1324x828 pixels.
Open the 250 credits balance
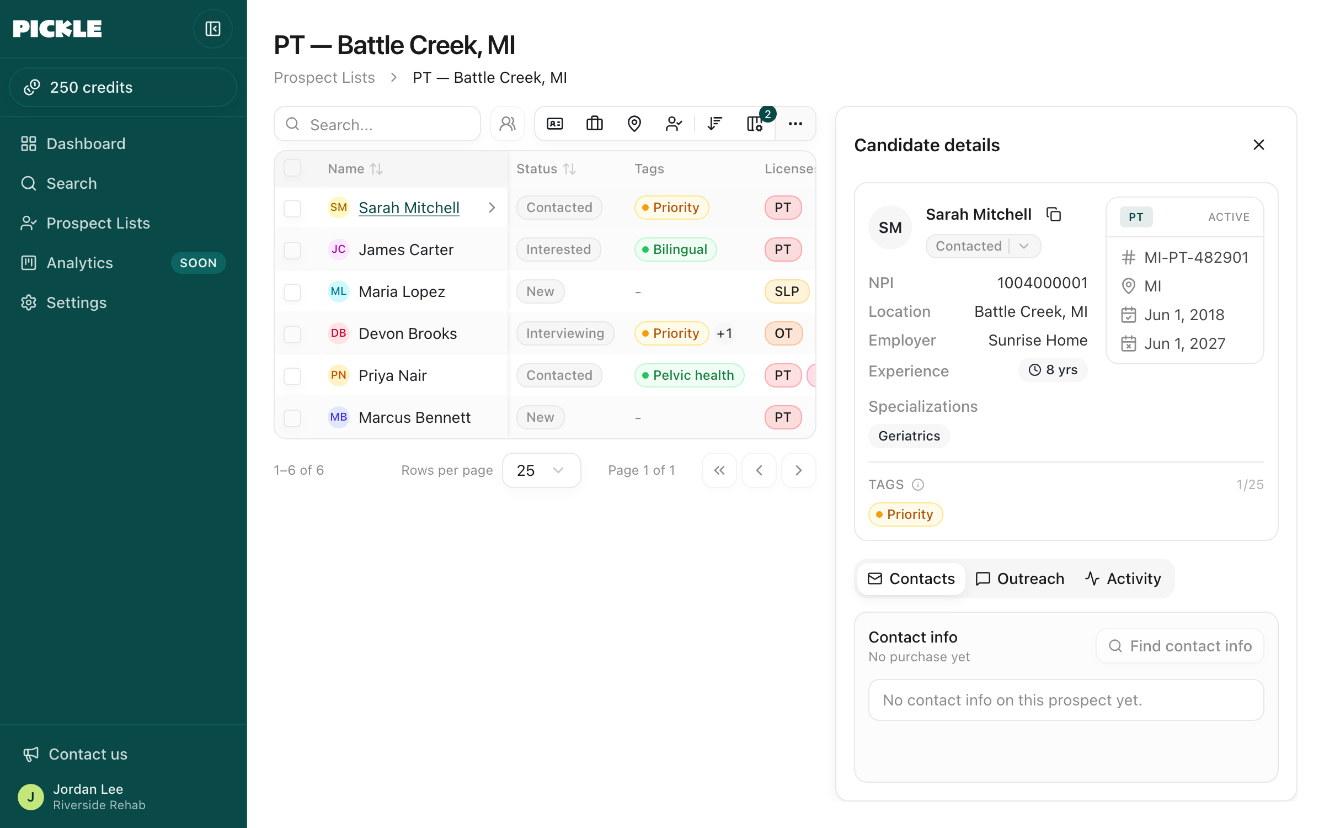point(123,87)
